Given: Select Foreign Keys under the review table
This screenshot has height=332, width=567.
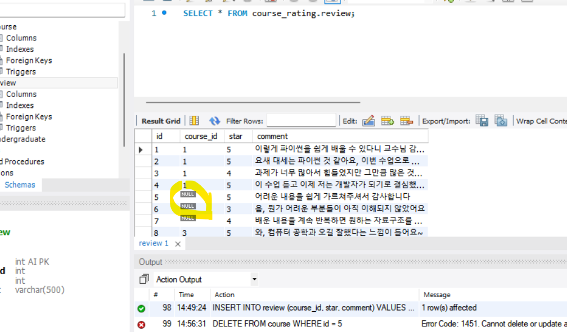Looking at the screenshot, I should tap(29, 117).
